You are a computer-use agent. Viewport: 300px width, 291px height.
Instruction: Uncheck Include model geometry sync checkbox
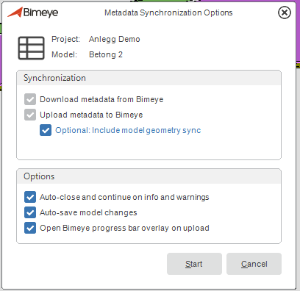(x=46, y=130)
